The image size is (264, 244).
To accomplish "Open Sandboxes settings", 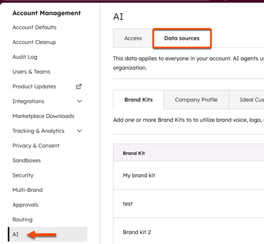I will 26,160.
